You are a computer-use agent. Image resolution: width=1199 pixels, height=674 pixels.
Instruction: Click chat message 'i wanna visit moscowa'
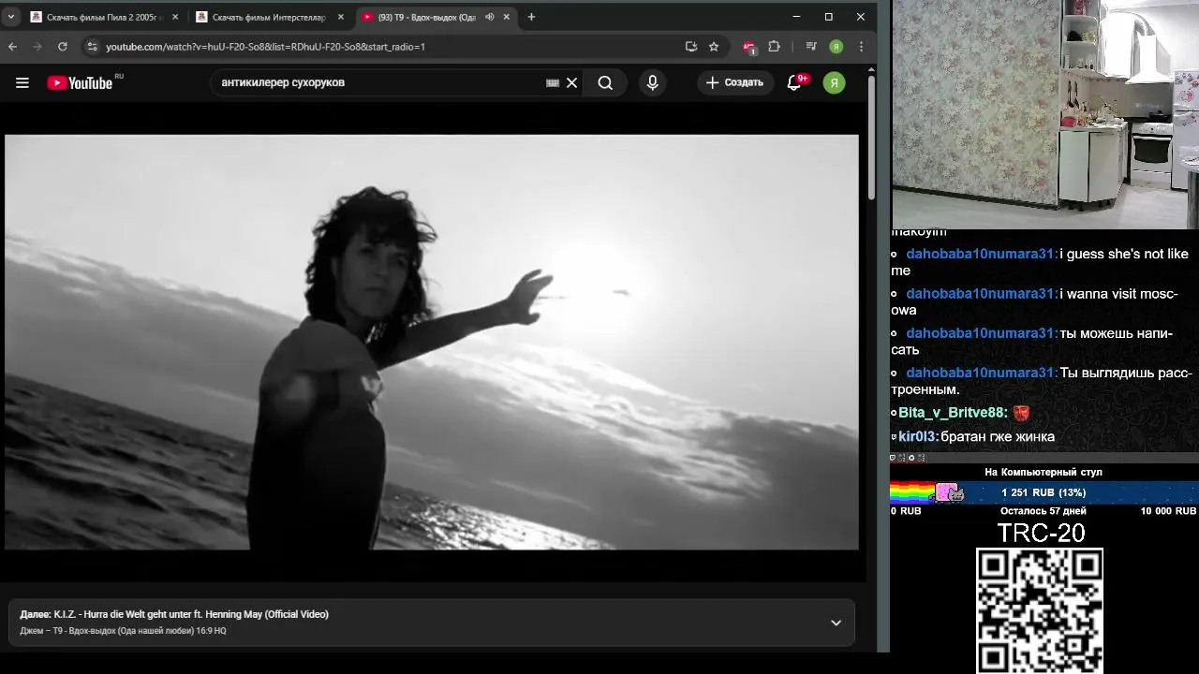pyautogui.click(x=1034, y=301)
